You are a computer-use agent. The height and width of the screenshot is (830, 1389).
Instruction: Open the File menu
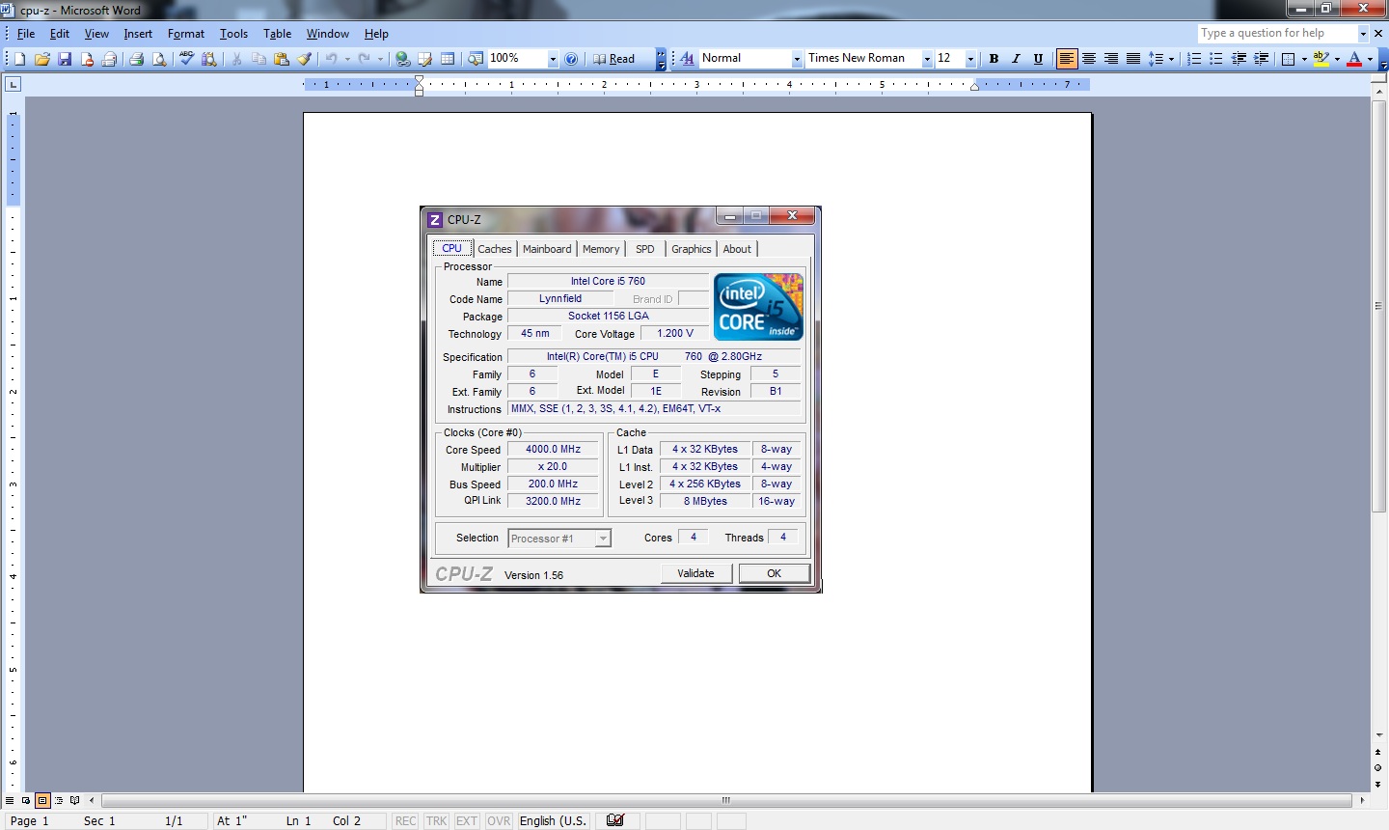[26, 34]
